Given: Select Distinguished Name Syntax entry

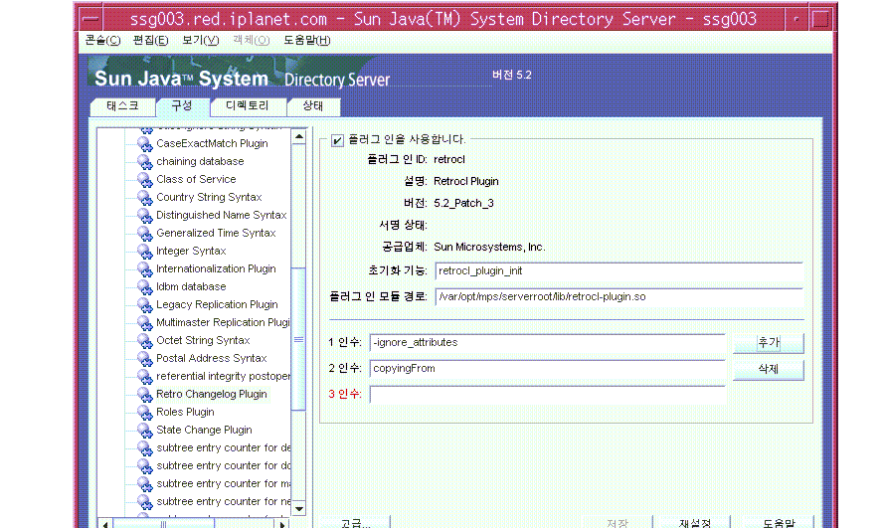Looking at the screenshot, I should click(221, 215).
